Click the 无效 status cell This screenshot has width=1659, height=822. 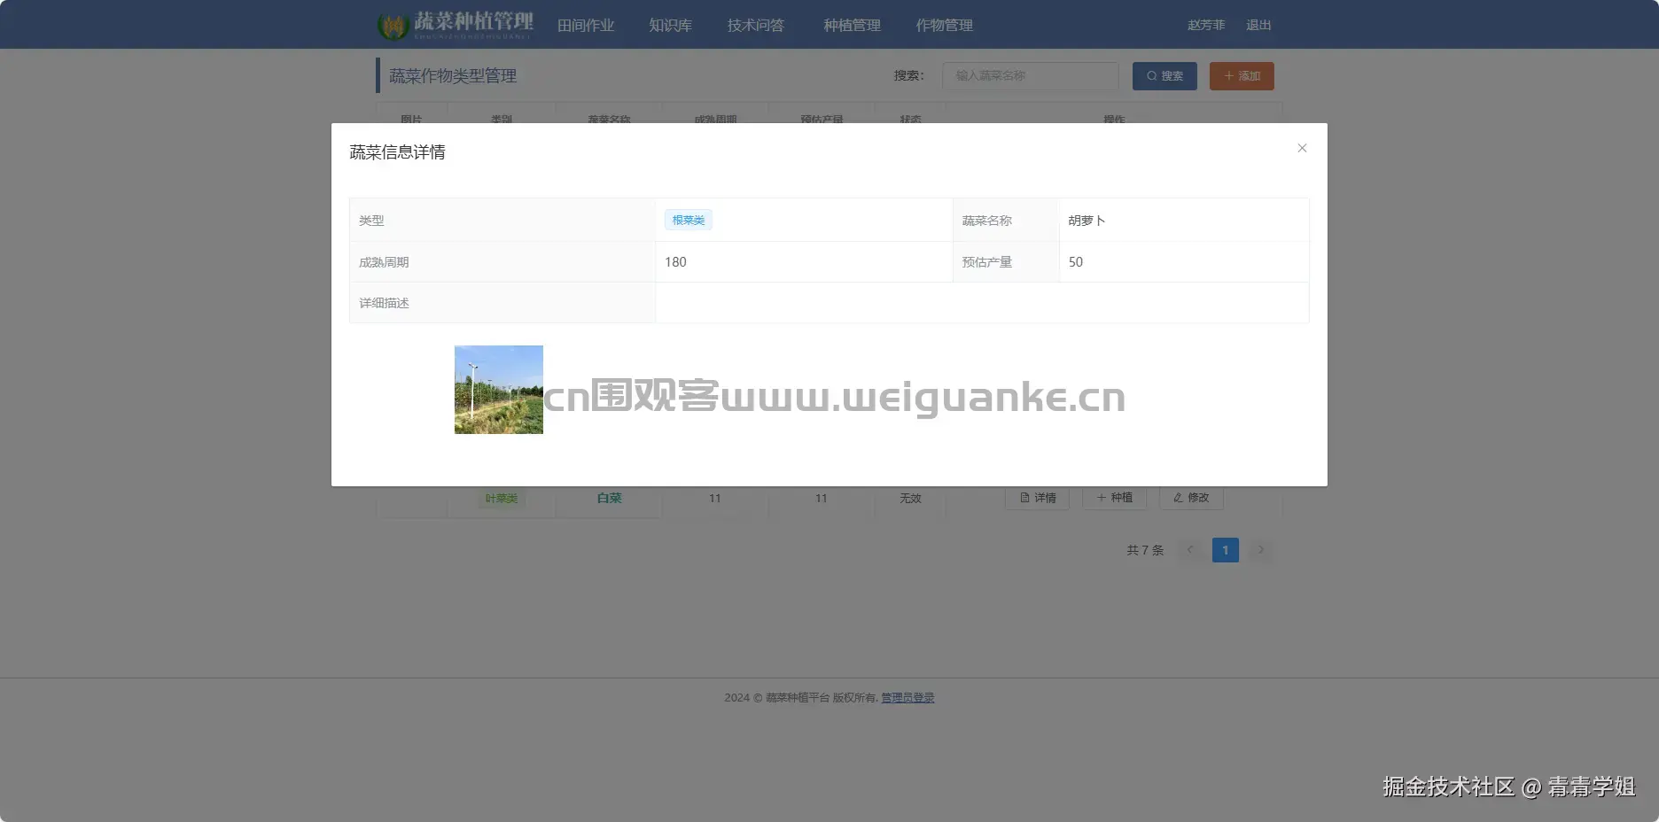(x=910, y=499)
